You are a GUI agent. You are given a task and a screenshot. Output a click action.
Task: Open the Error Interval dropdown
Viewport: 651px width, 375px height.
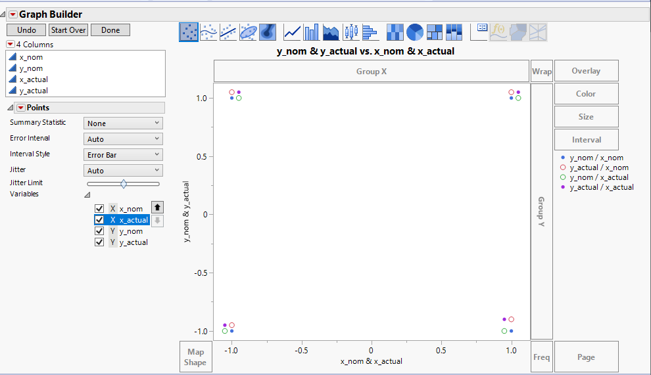123,139
